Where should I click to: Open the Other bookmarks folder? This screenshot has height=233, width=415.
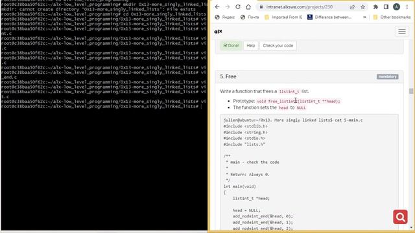click(392, 17)
